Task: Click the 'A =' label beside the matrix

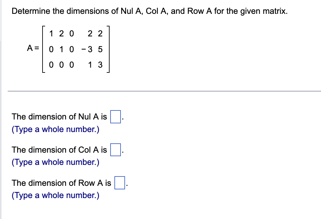Action: pyautogui.click(x=33, y=48)
